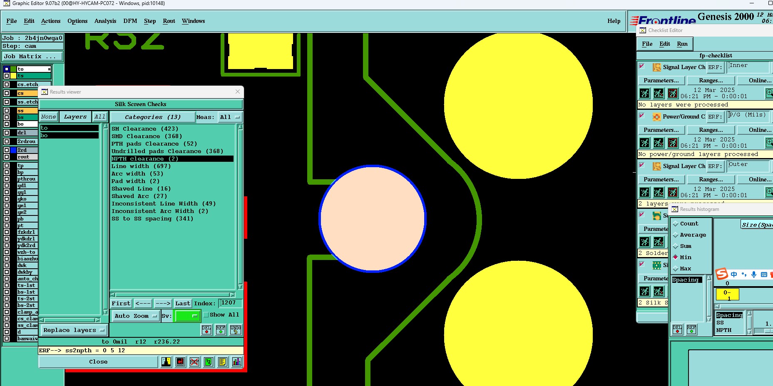
Task: Run the Outer Signal Layer check icon
Action: point(644,192)
